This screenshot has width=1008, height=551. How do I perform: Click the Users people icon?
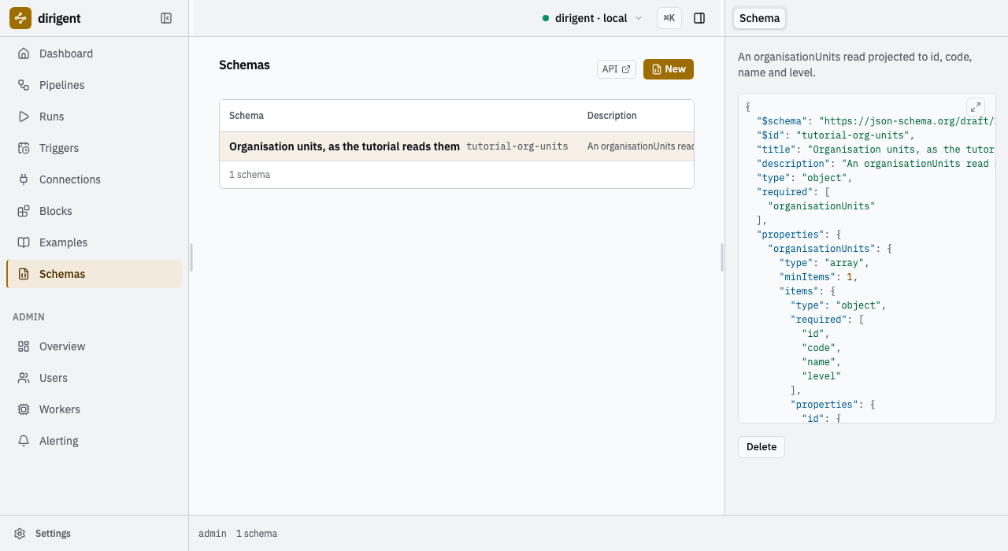[24, 378]
